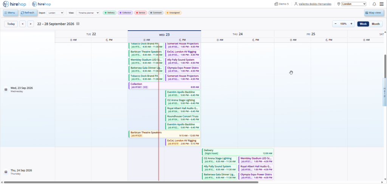Click the calendar icon beside Wed, 23 Sep 2026
This screenshot has width=387, height=184.
[x=6, y=89]
